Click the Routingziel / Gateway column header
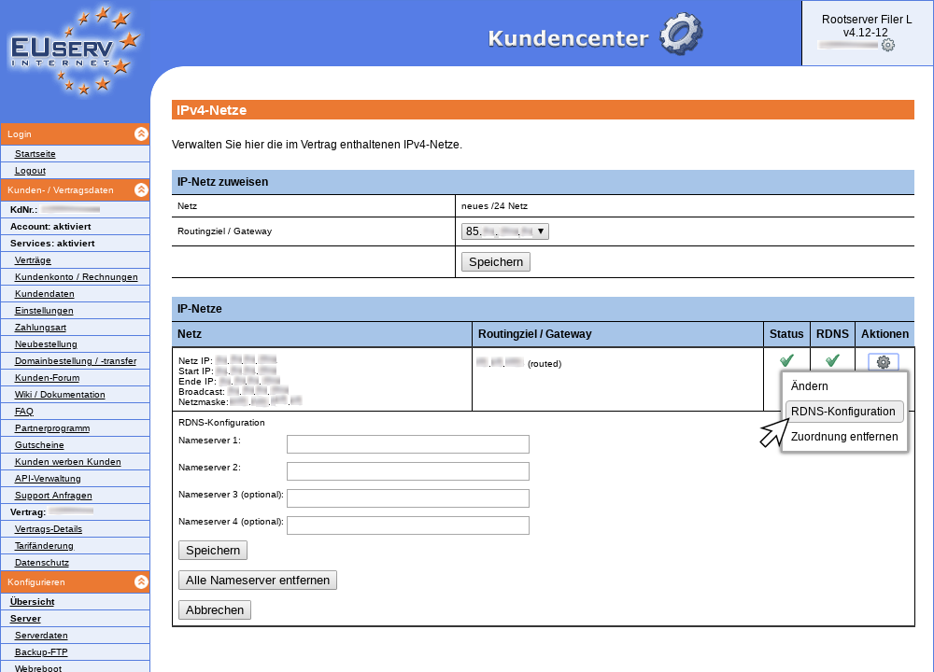 pyautogui.click(x=617, y=334)
